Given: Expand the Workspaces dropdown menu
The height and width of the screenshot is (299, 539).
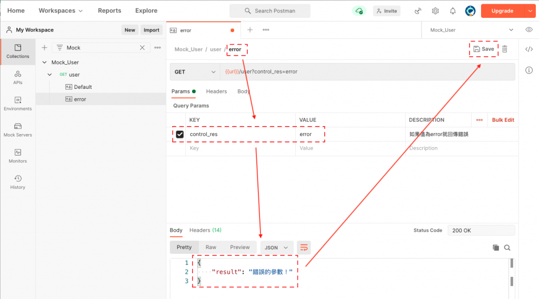Looking at the screenshot, I should [x=61, y=11].
